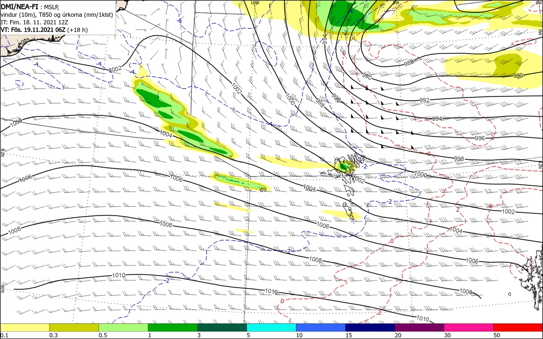543x339 pixels.
Task: Click the "20" legend scale value
Action: (x=398, y=335)
